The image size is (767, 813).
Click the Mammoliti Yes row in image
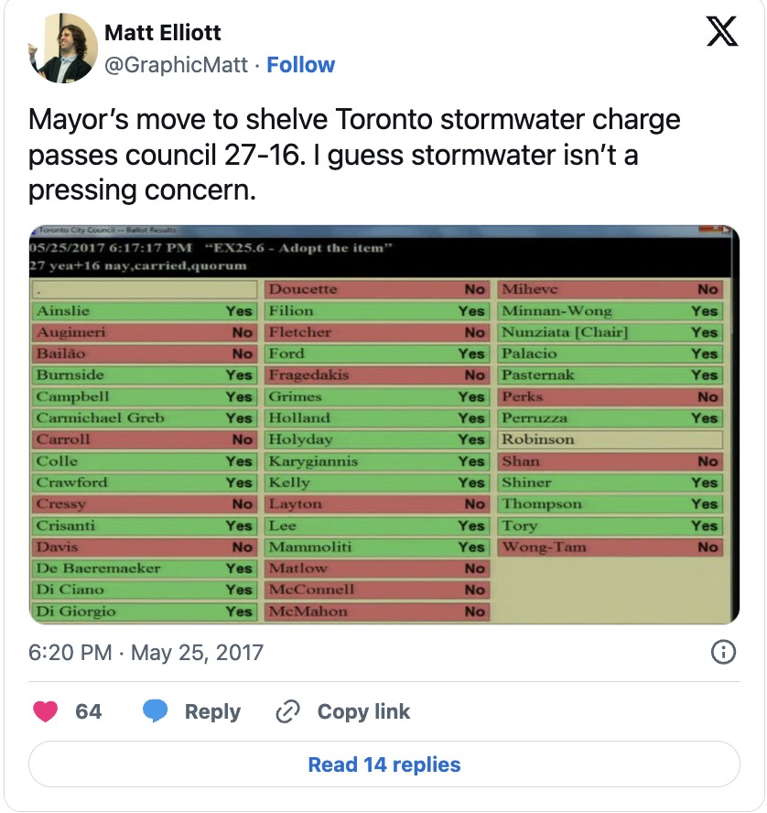coord(376,547)
